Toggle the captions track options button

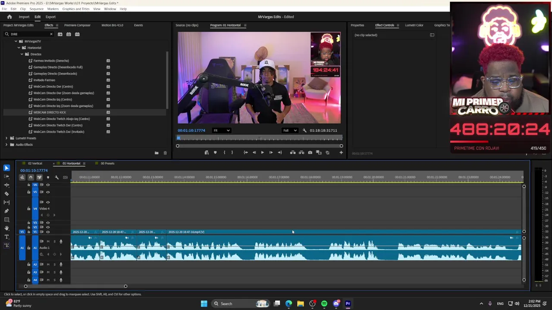click(x=65, y=177)
